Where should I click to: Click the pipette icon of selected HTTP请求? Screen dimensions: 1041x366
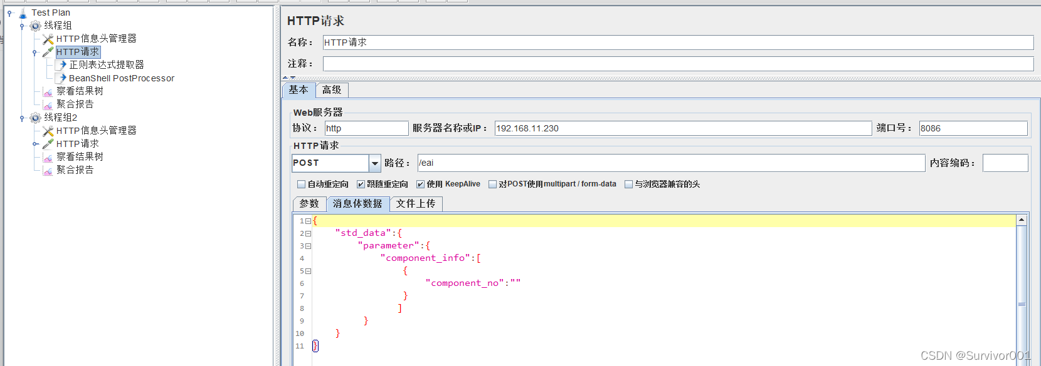[x=48, y=52]
